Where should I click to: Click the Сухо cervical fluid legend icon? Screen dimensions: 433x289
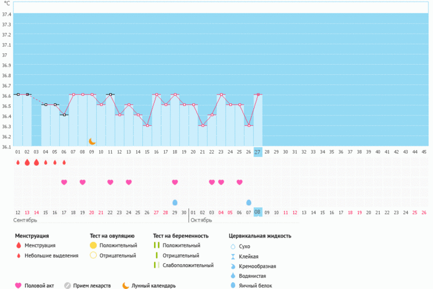pyautogui.click(x=232, y=246)
